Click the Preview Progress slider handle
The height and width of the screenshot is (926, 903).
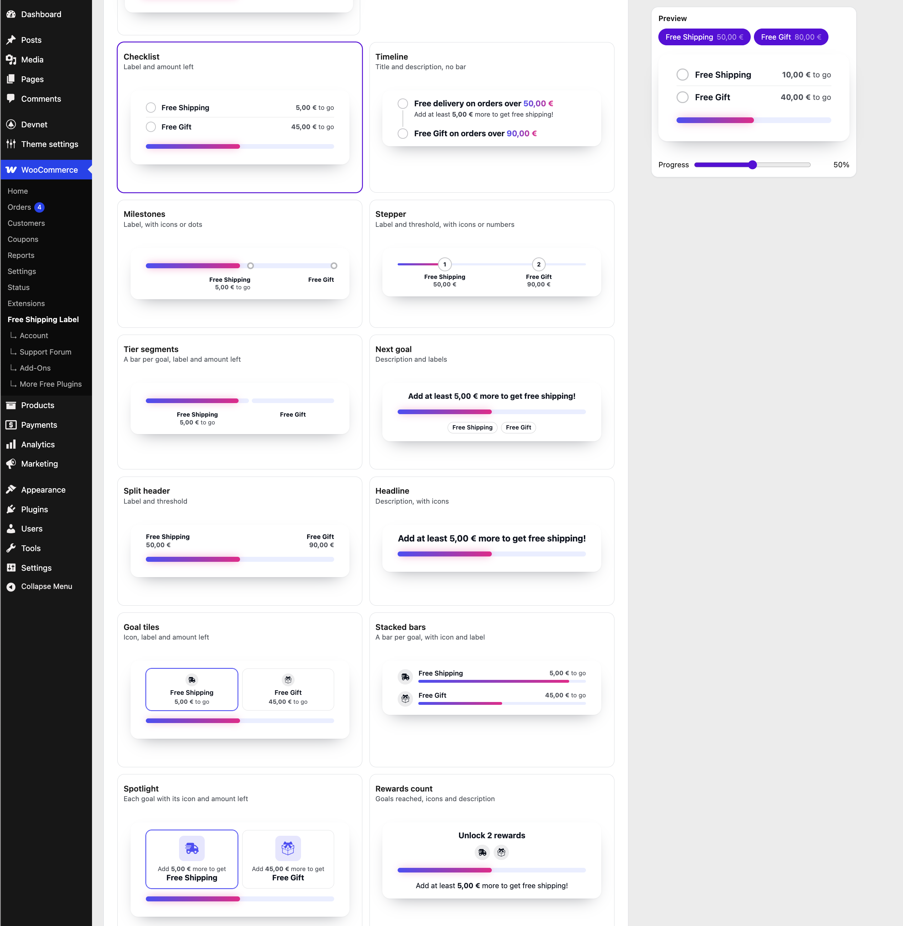point(752,165)
